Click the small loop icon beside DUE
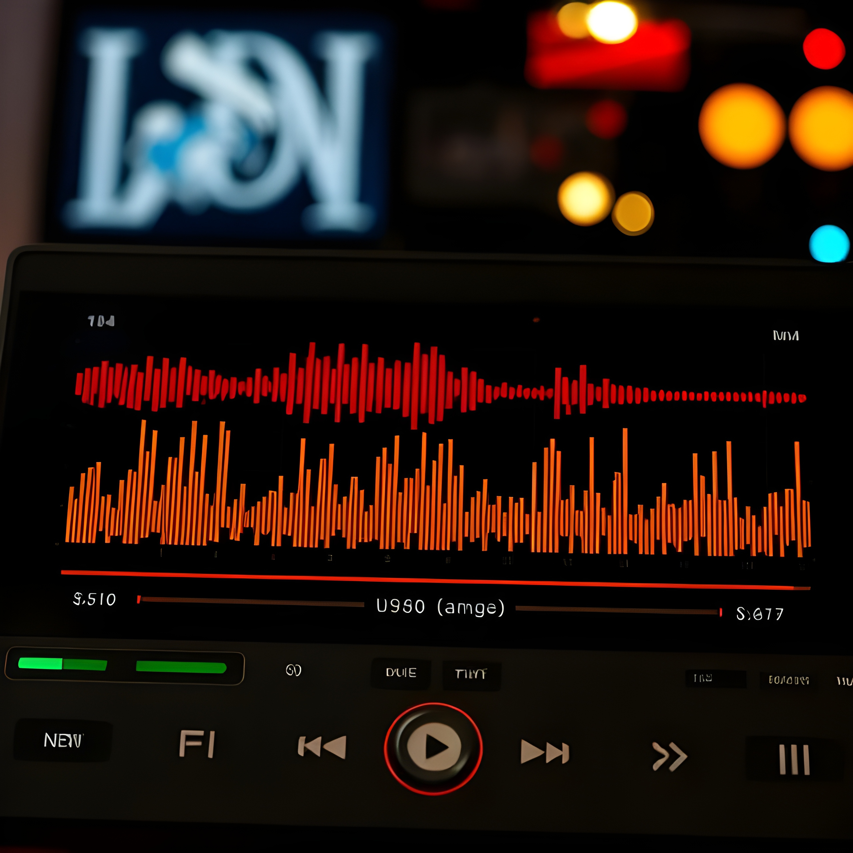Viewport: 853px width, 853px height. pyautogui.click(x=293, y=670)
